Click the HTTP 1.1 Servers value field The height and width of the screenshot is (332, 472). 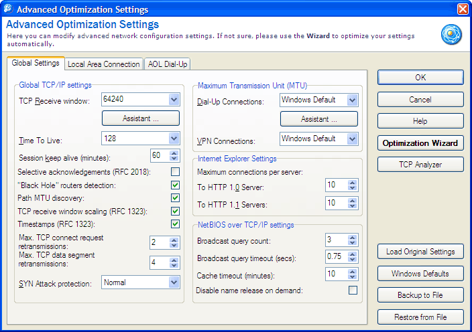337,203
